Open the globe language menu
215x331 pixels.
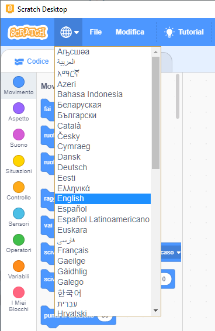coord(68,32)
